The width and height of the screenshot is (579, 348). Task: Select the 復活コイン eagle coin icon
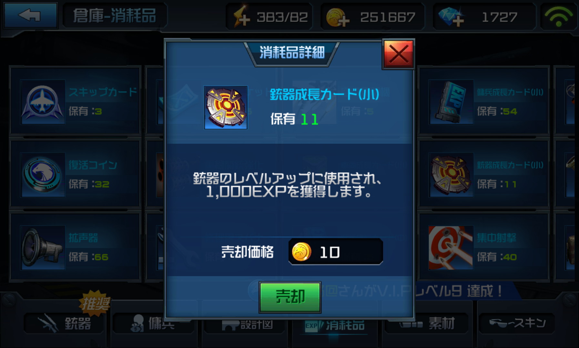click(43, 175)
